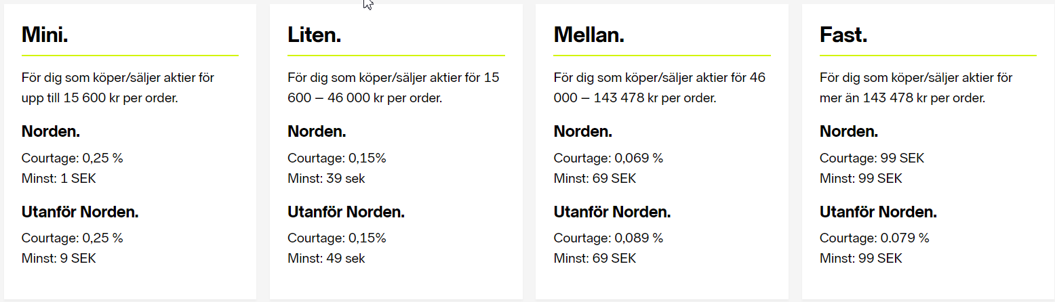Click Mini description about 15 600 kr

pyautogui.click(x=118, y=88)
